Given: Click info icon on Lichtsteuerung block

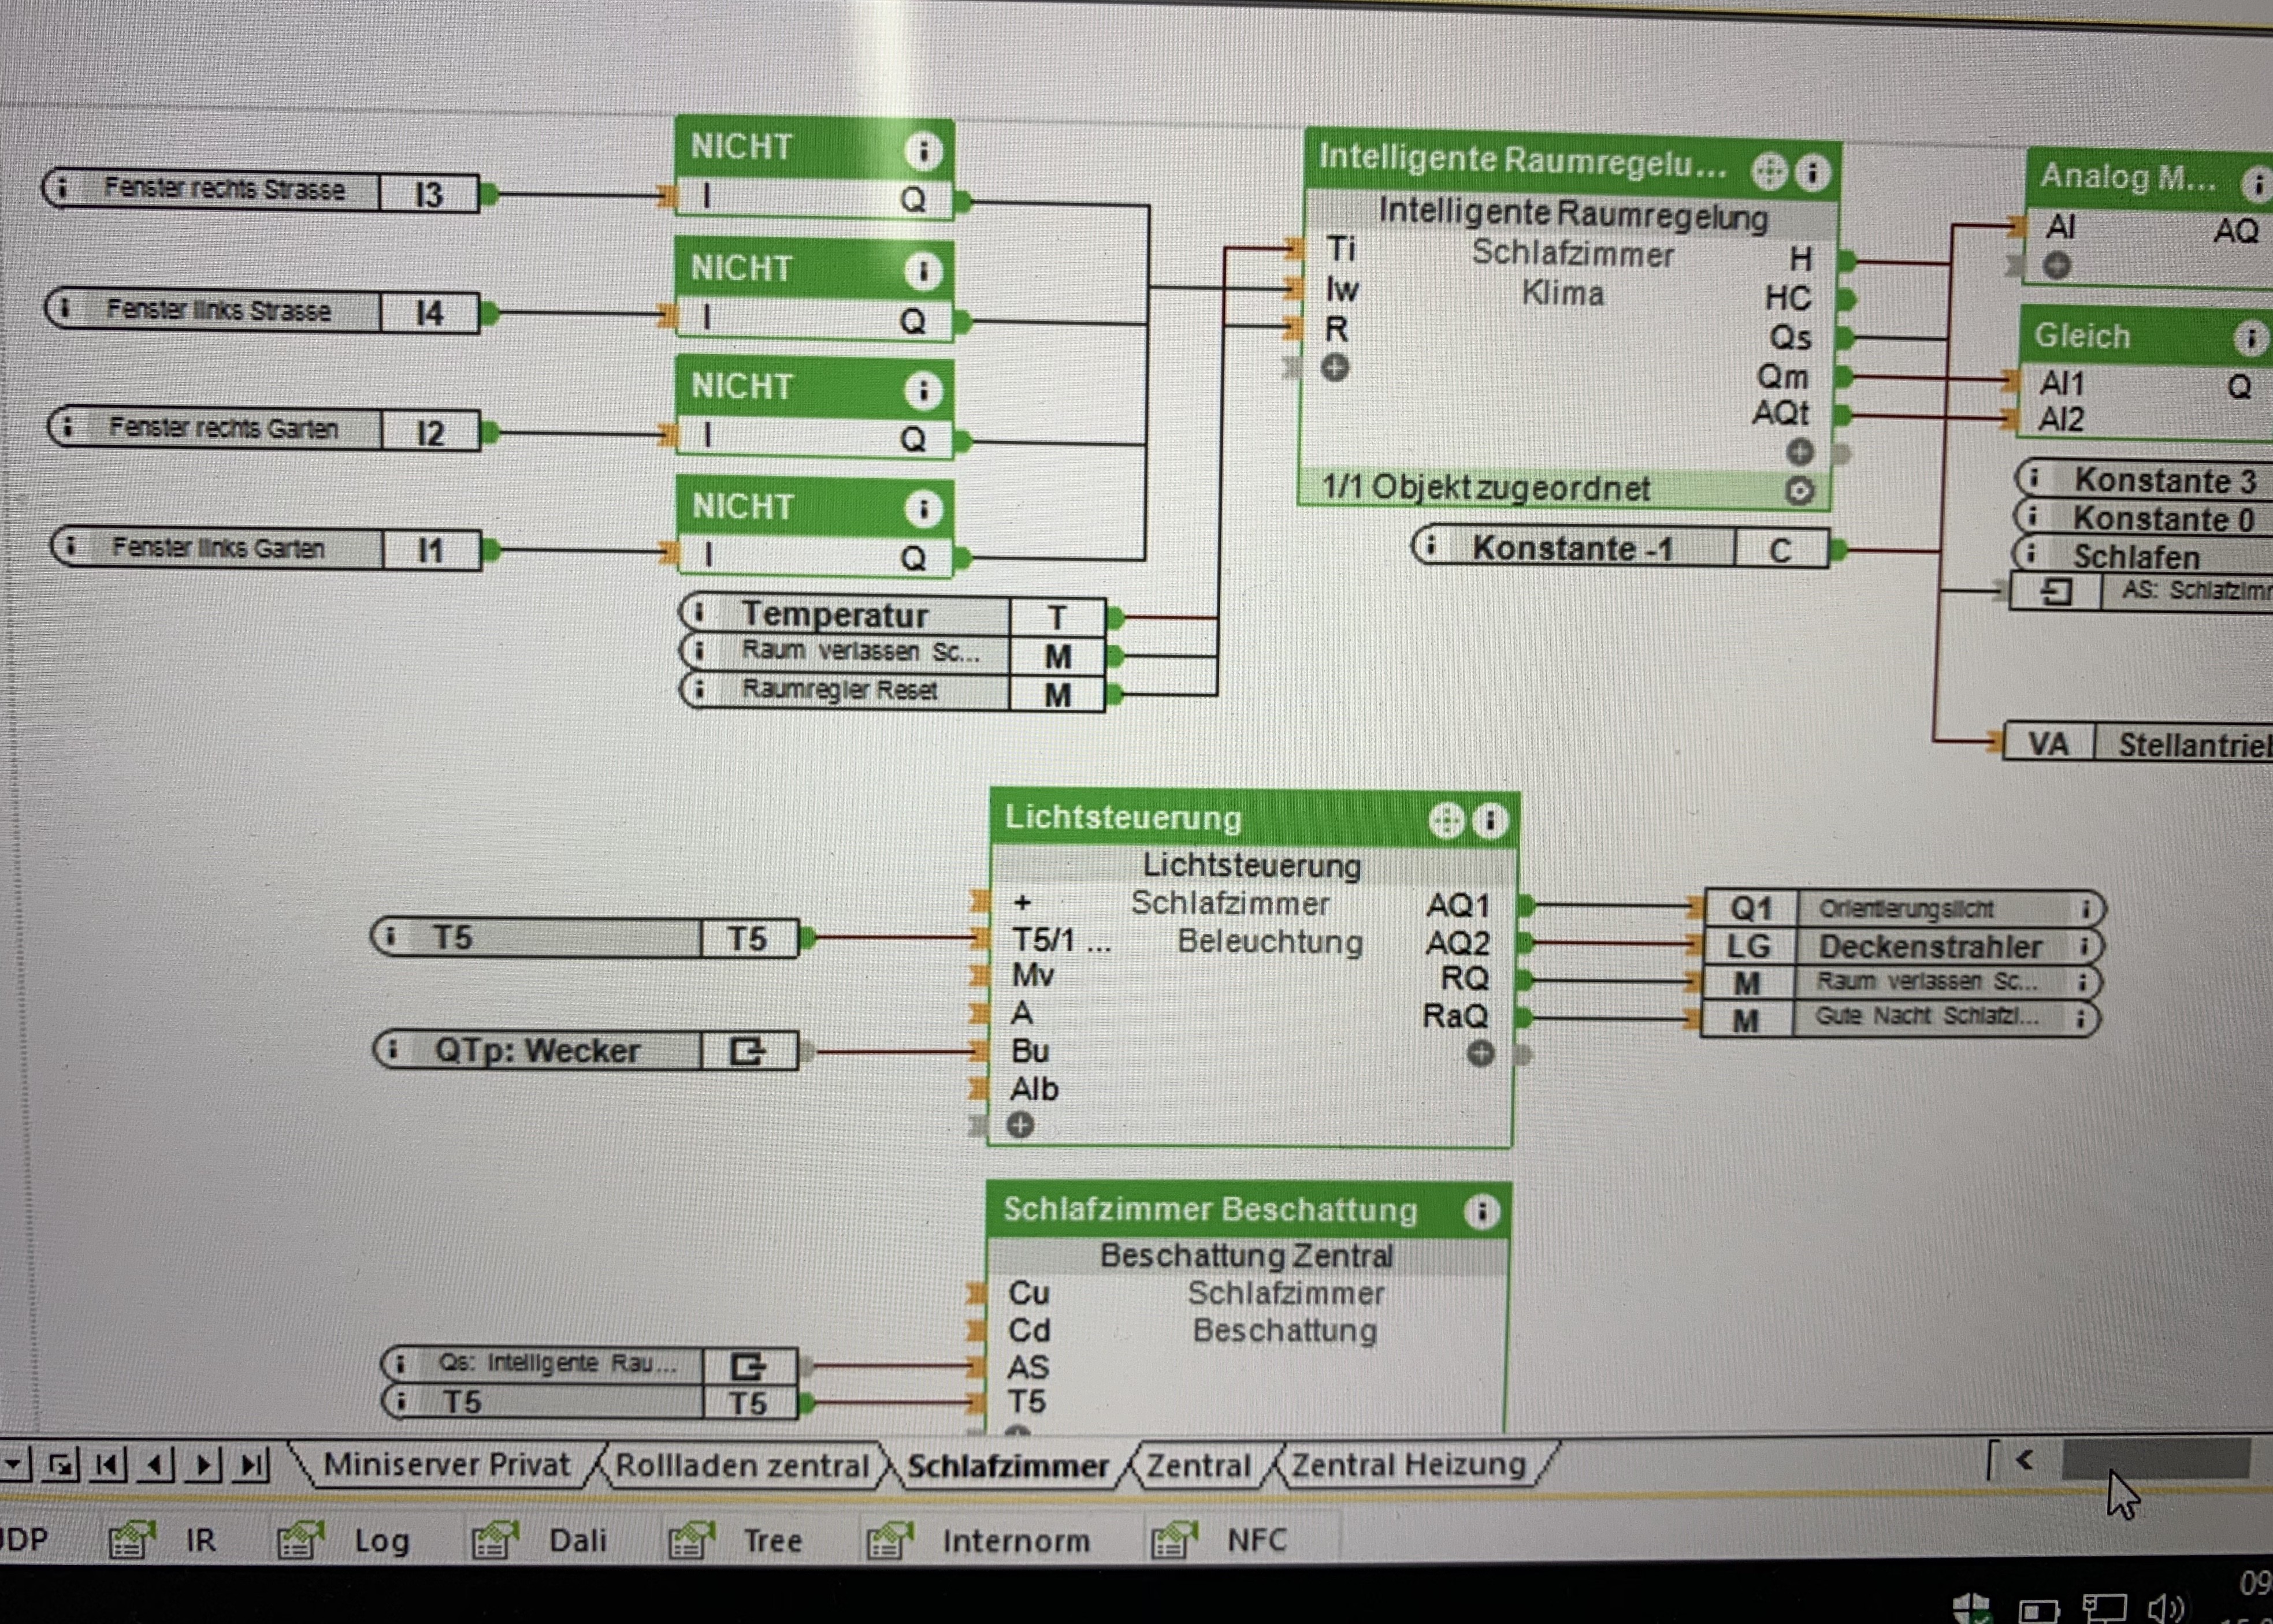Looking at the screenshot, I should (x=1490, y=822).
